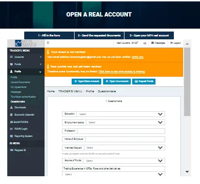Click the scrollbar down arrow
200x184 pixels.
(x=187, y=172)
